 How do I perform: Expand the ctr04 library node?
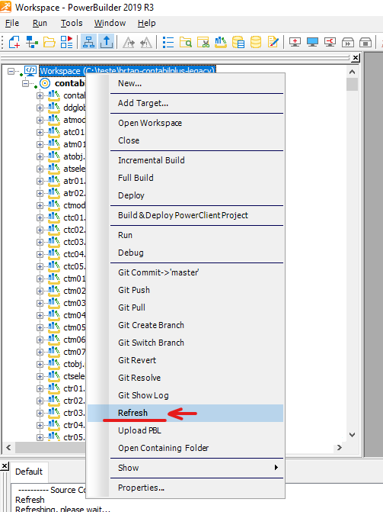tap(40, 425)
